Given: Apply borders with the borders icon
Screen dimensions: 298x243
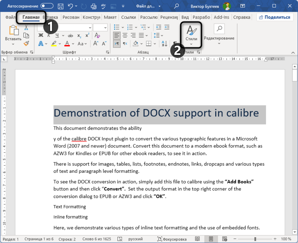Looking at the screenshot, I should (x=149, y=44).
